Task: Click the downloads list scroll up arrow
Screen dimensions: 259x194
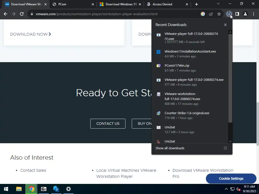Action: pos(230,32)
